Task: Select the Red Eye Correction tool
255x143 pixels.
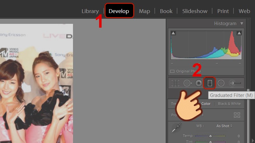Action: click(199, 83)
